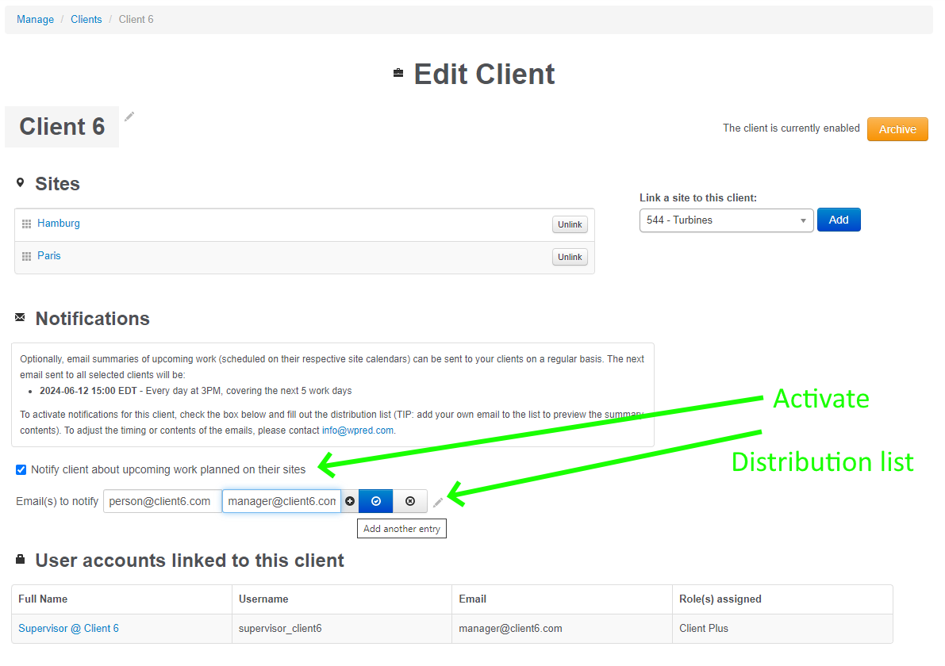
Task: Select the plus icon to add another email entry
Action: 350,501
